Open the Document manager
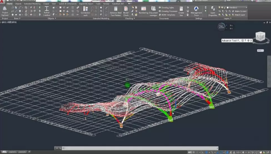 tap(153, 11)
